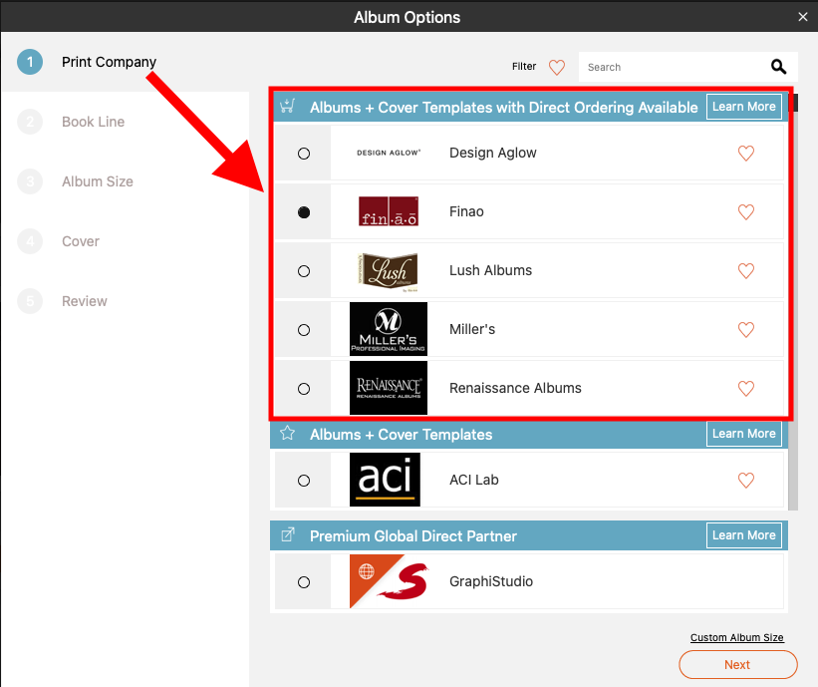Click the heart icon next to Finao
818x687 pixels.
click(x=745, y=212)
